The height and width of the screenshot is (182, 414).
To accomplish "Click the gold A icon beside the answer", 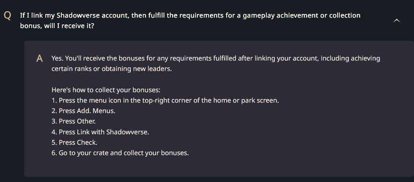I will (39, 59).
